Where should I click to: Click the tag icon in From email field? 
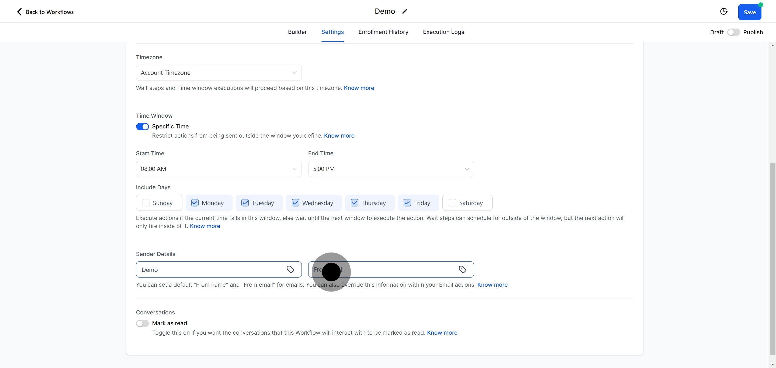[462, 269]
